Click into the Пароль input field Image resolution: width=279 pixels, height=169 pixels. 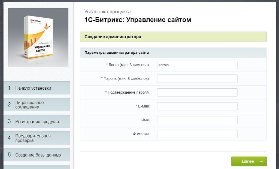197,79
